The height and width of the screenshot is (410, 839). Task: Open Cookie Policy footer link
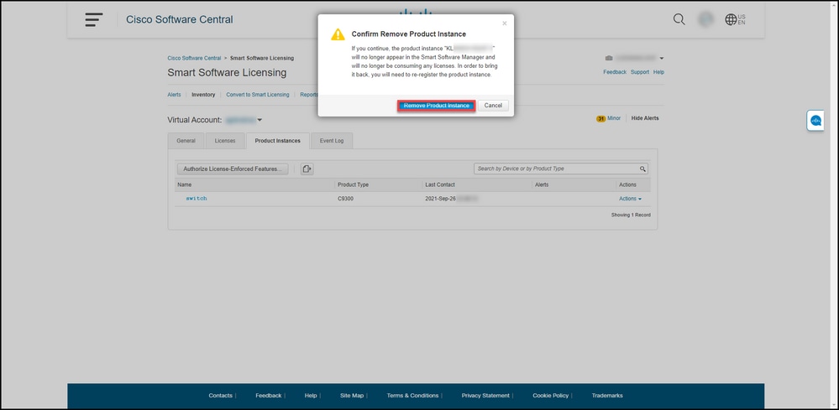point(551,396)
